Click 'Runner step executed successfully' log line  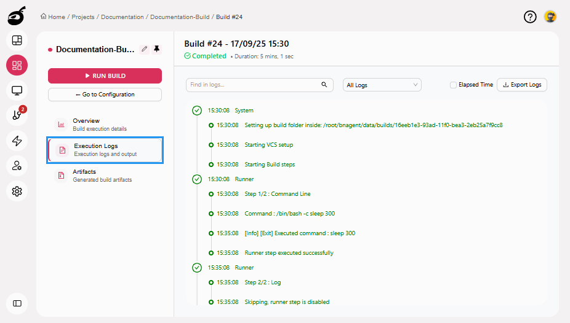(x=289, y=252)
